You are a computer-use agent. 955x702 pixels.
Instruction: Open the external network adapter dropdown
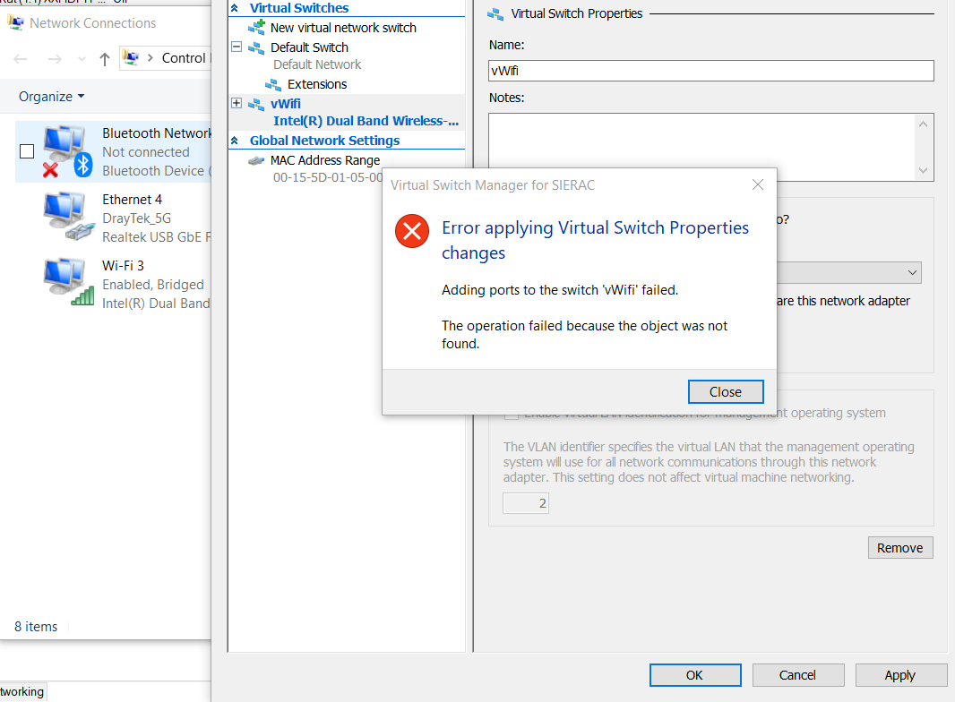pyautogui.click(x=912, y=272)
